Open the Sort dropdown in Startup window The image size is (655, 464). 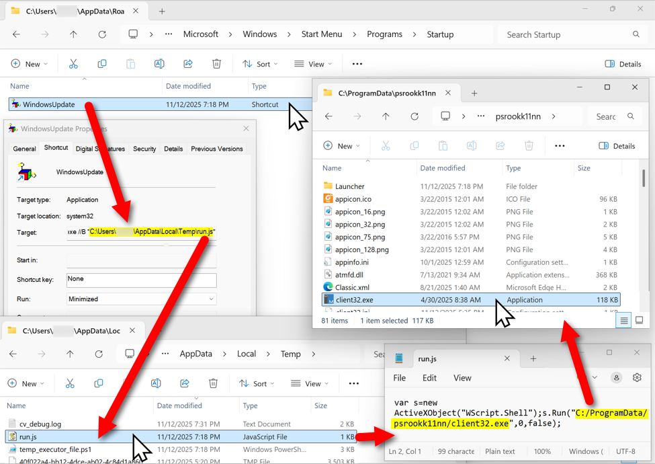[260, 64]
